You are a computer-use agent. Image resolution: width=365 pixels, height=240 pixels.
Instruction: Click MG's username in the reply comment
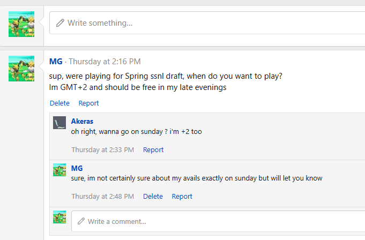click(x=77, y=168)
